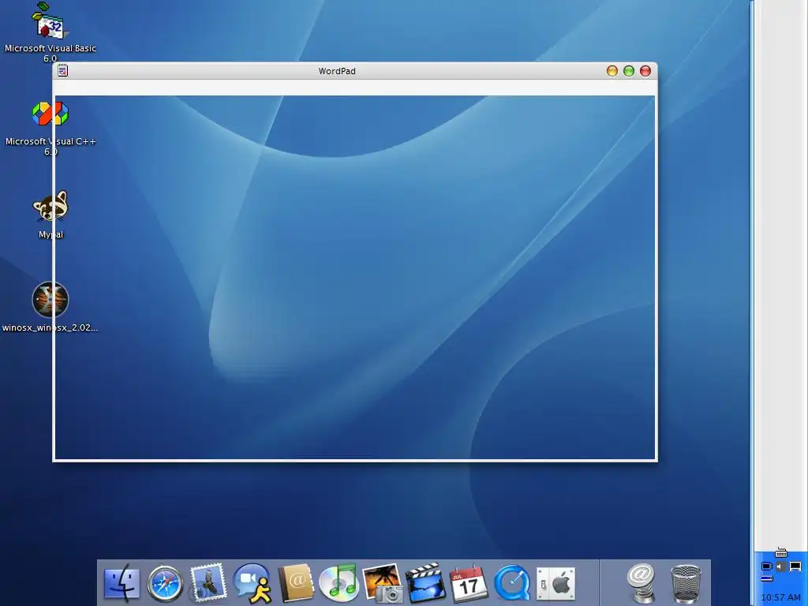Open iPhoto in the dock

tap(383, 583)
